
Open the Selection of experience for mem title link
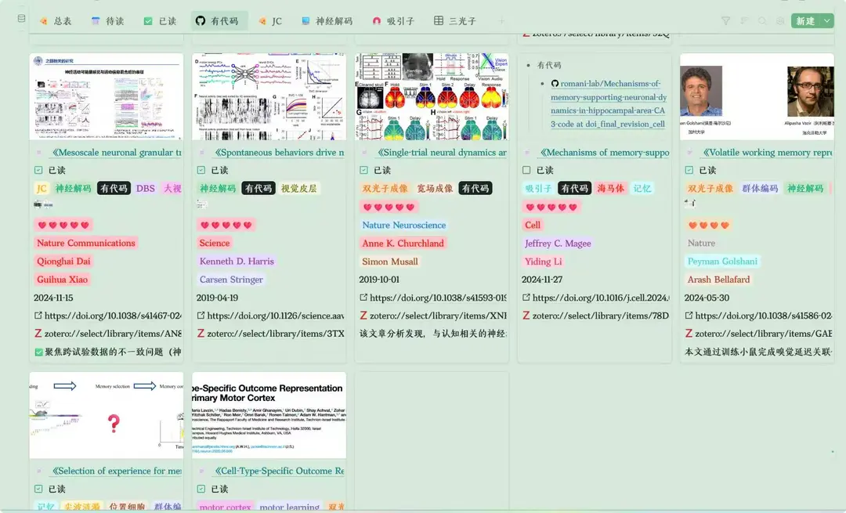coord(117,471)
